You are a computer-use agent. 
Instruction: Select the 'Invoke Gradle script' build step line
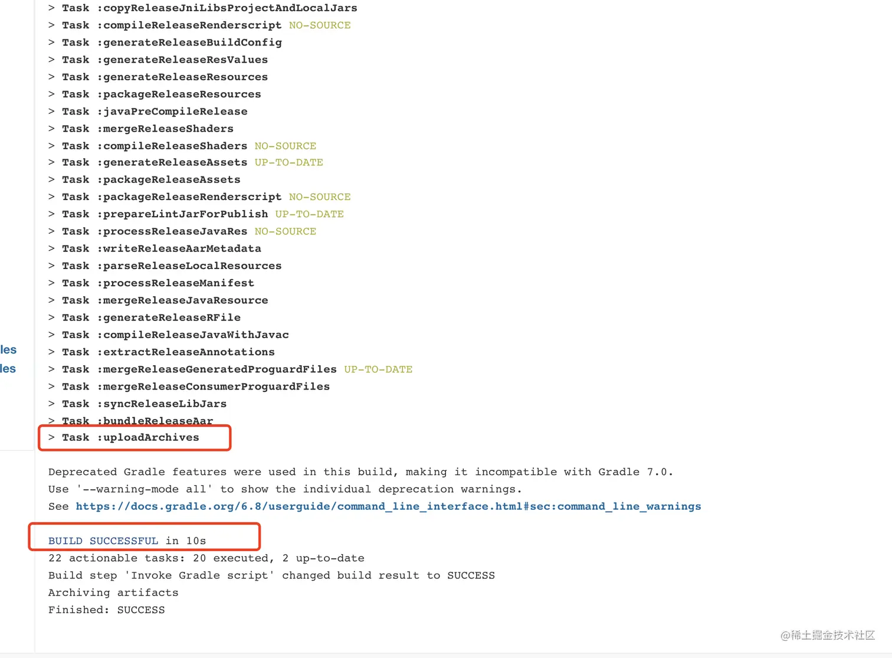pos(272,575)
